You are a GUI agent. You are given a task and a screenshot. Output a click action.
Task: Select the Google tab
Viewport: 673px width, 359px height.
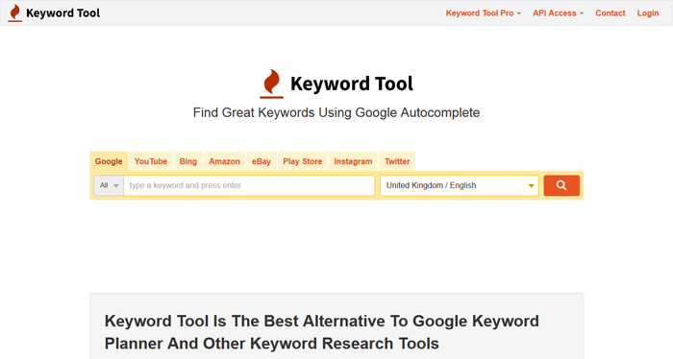[109, 161]
